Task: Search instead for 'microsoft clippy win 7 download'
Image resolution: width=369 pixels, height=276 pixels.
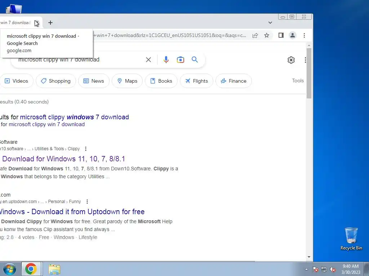Action: click(x=46, y=124)
